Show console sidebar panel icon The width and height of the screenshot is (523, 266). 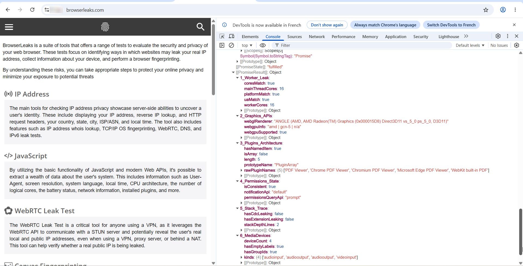point(222,45)
